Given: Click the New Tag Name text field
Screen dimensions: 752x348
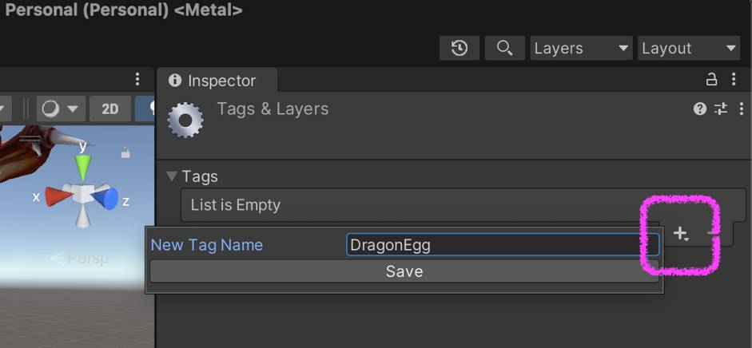Looking at the screenshot, I should tap(503, 245).
